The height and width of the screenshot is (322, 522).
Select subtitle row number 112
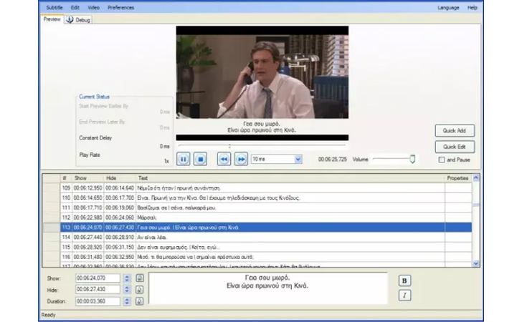[257, 218]
